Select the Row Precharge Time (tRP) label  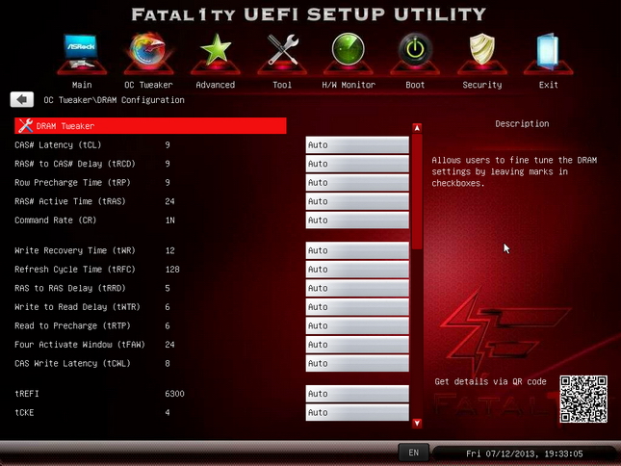(72, 183)
